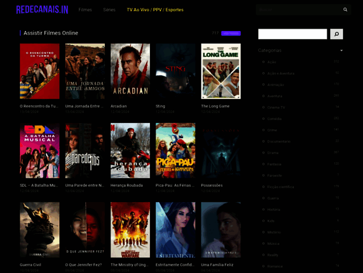Select the Ação e Aventura category
This screenshot has width=363, height=273.
[280, 73]
